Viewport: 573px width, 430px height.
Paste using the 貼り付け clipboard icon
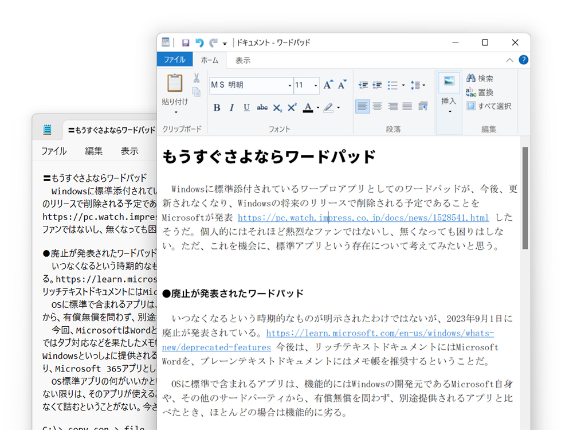pyautogui.click(x=175, y=83)
